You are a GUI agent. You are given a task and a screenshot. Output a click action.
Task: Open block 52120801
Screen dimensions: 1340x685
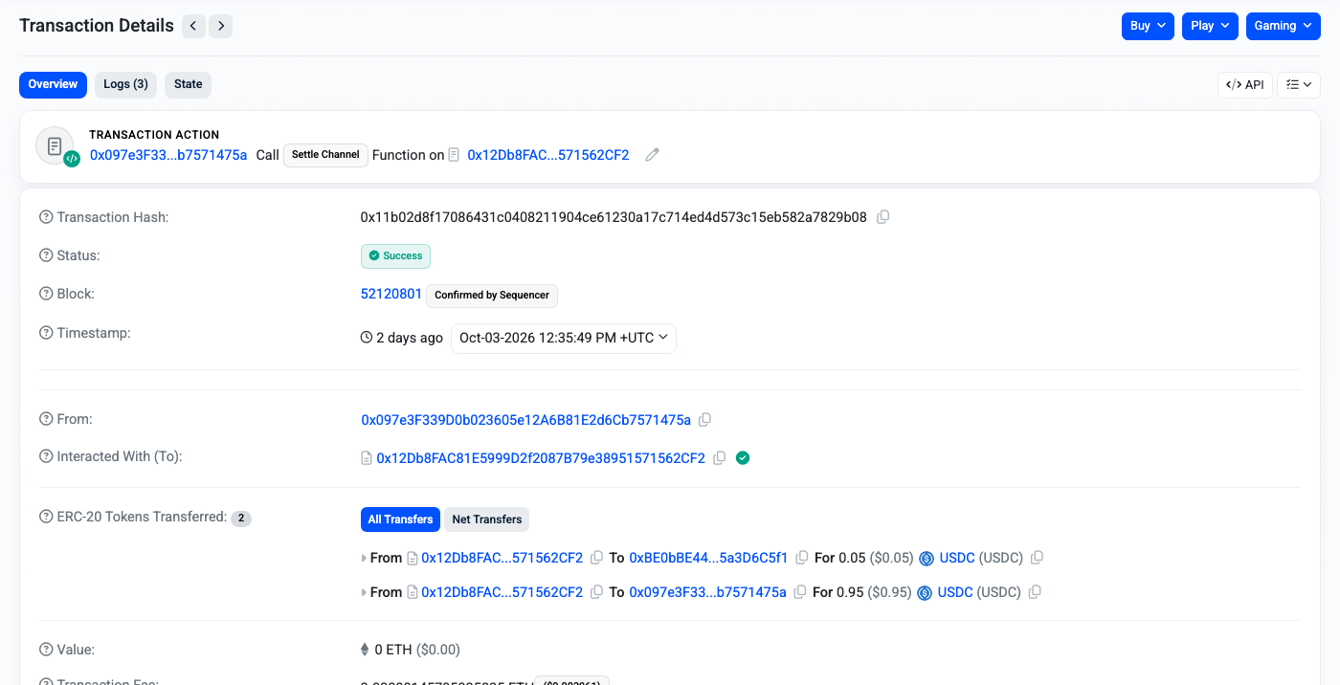tap(391, 294)
